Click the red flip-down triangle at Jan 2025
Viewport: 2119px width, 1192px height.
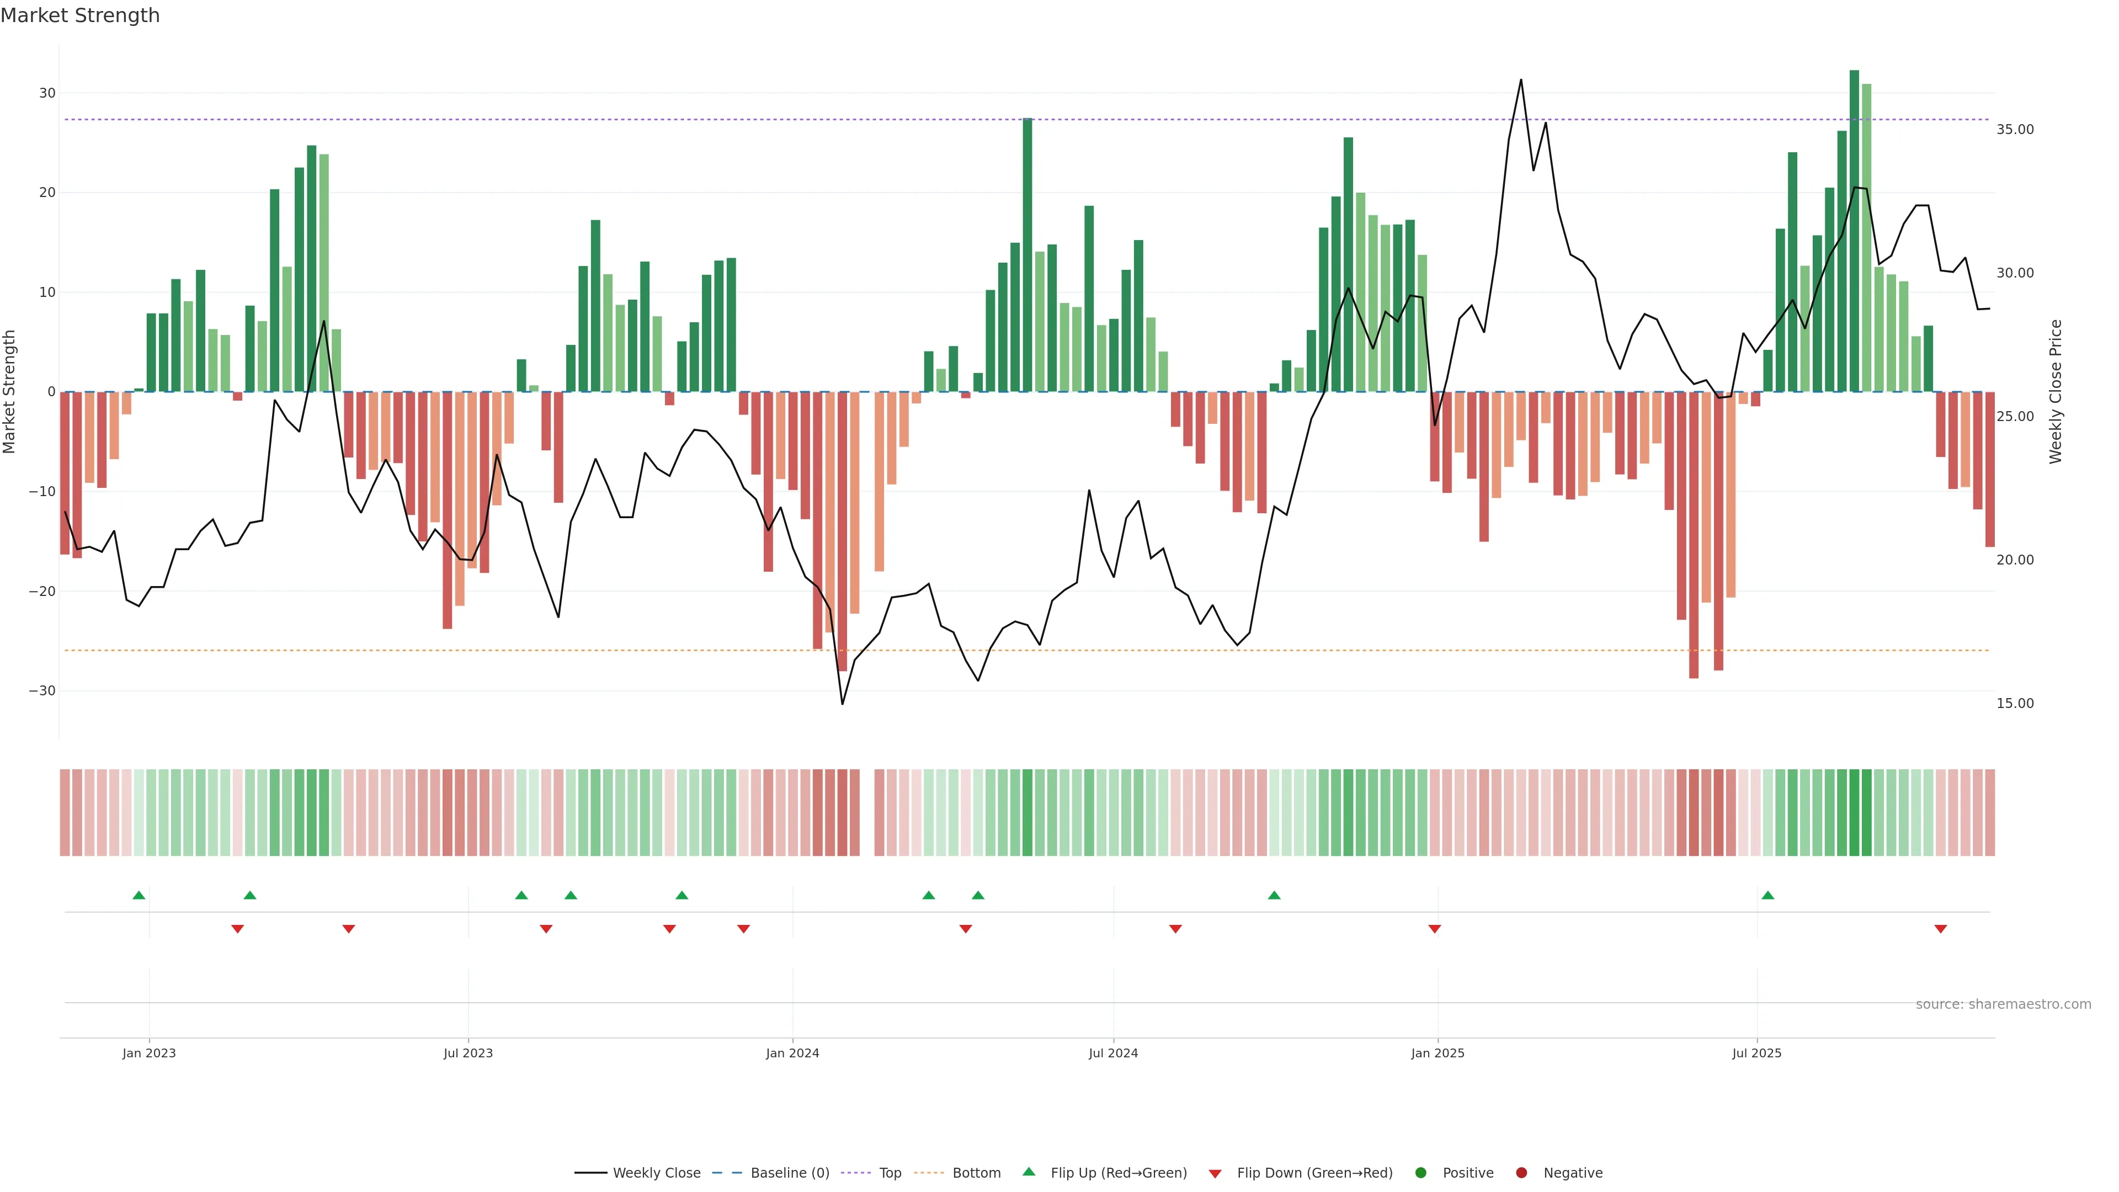pyautogui.click(x=1435, y=929)
